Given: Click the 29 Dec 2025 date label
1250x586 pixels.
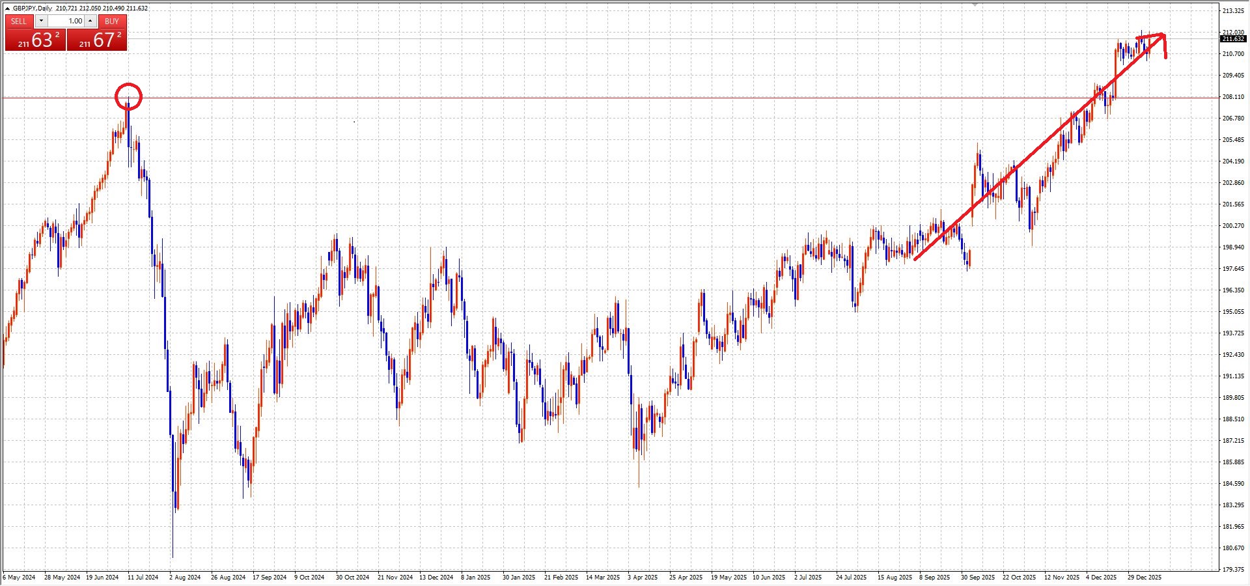Looking at the screenshot, I should pos(1145,578).
